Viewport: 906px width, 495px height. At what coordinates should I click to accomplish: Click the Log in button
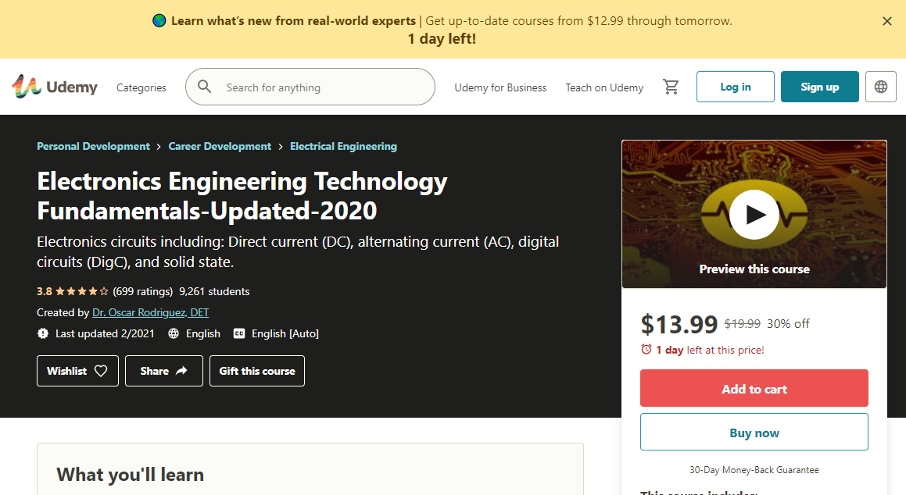click(x=736, y=87)
